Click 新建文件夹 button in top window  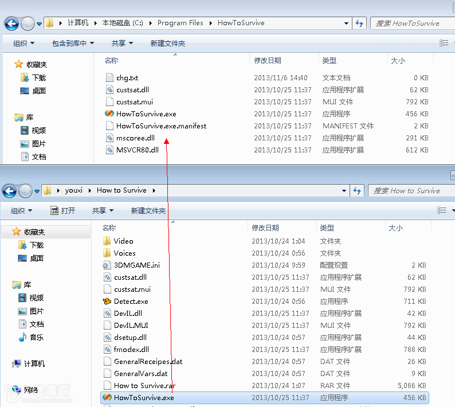pyautogui.click(x=167, y=44)
